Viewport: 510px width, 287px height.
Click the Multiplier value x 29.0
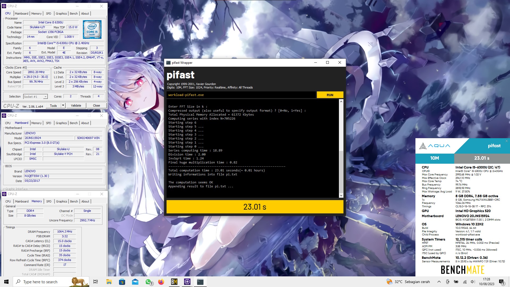click(x=36, y=77)
